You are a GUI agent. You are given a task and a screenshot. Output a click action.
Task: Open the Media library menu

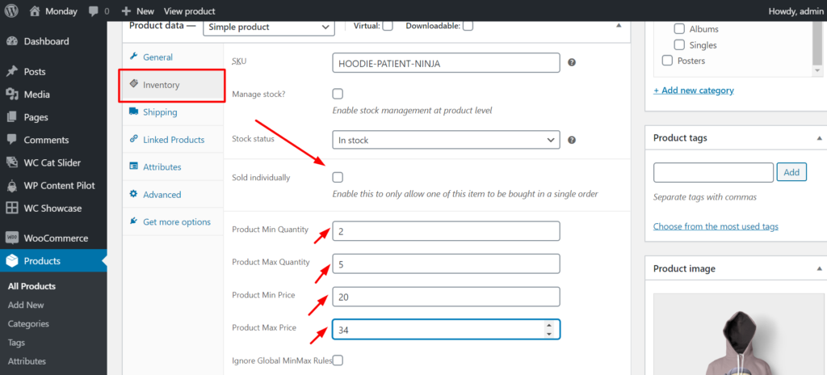coord(36,95)
